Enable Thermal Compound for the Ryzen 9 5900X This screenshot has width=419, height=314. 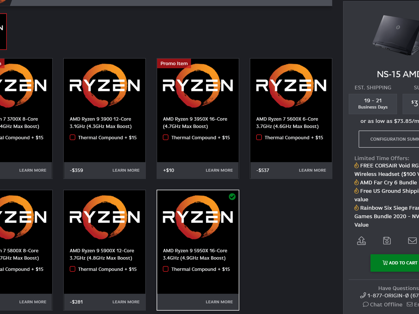(x=73, y=269)
